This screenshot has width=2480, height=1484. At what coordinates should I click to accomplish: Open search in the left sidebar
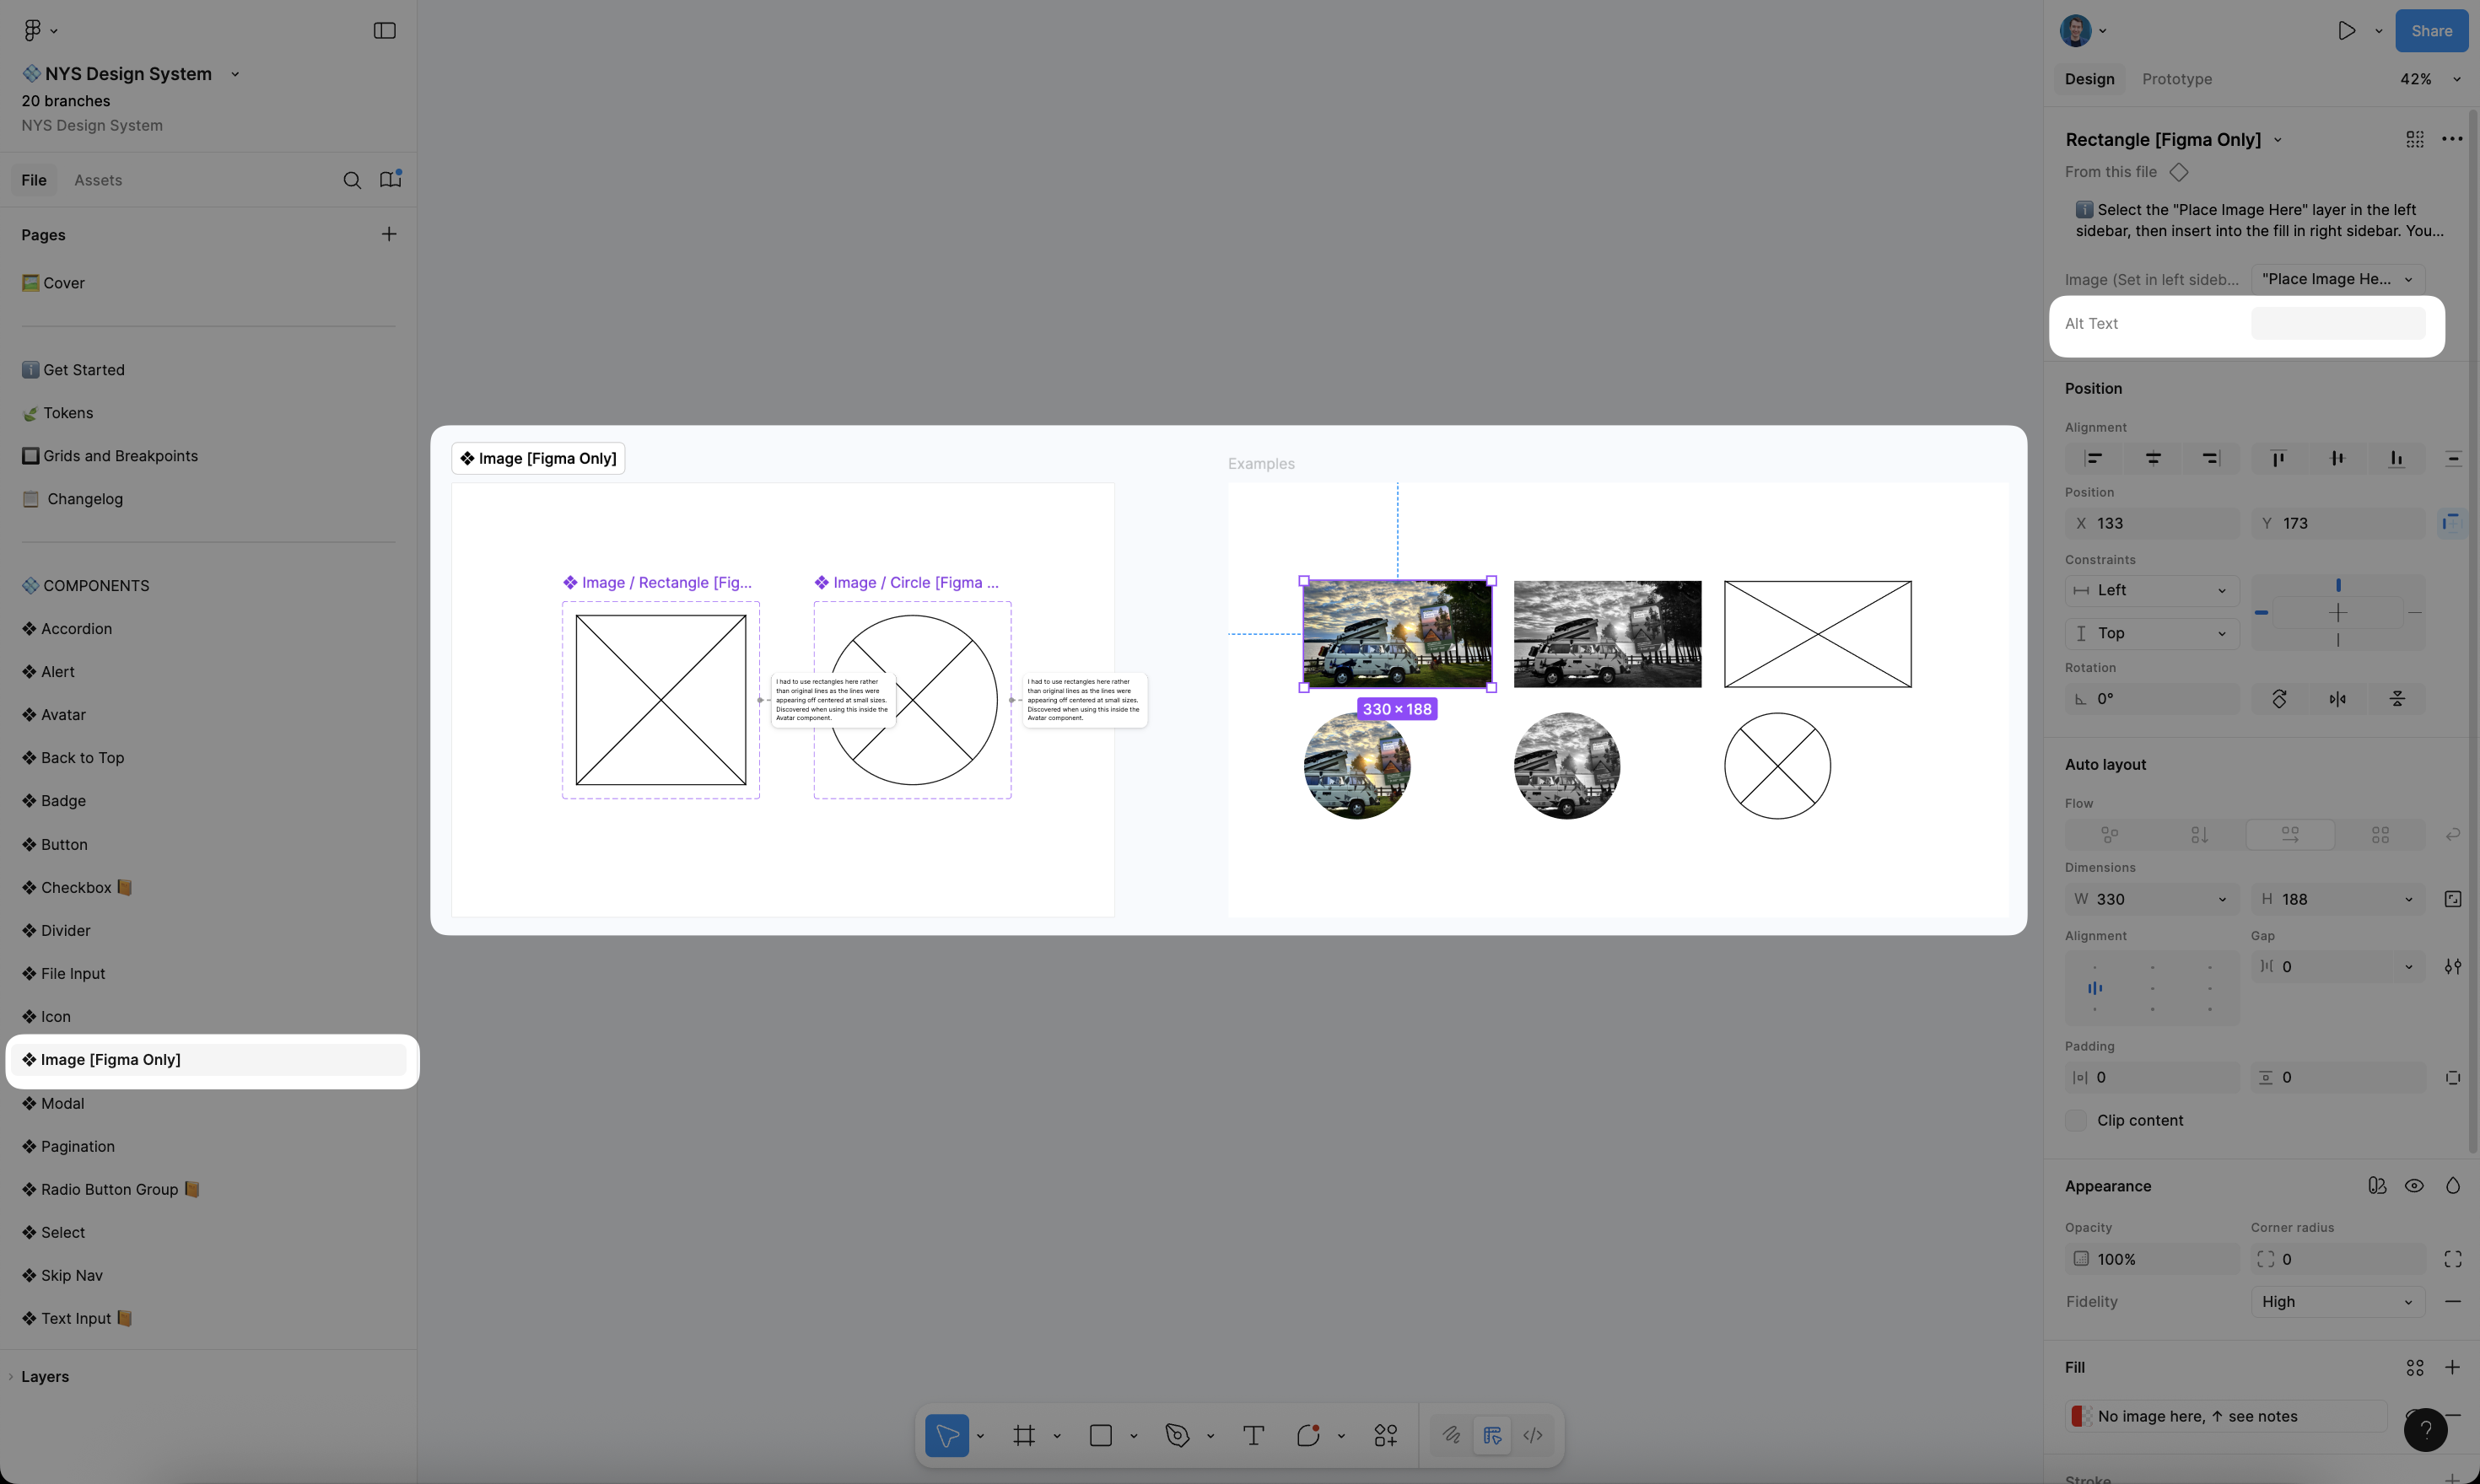pyautogui.click(x=351, y=180)
